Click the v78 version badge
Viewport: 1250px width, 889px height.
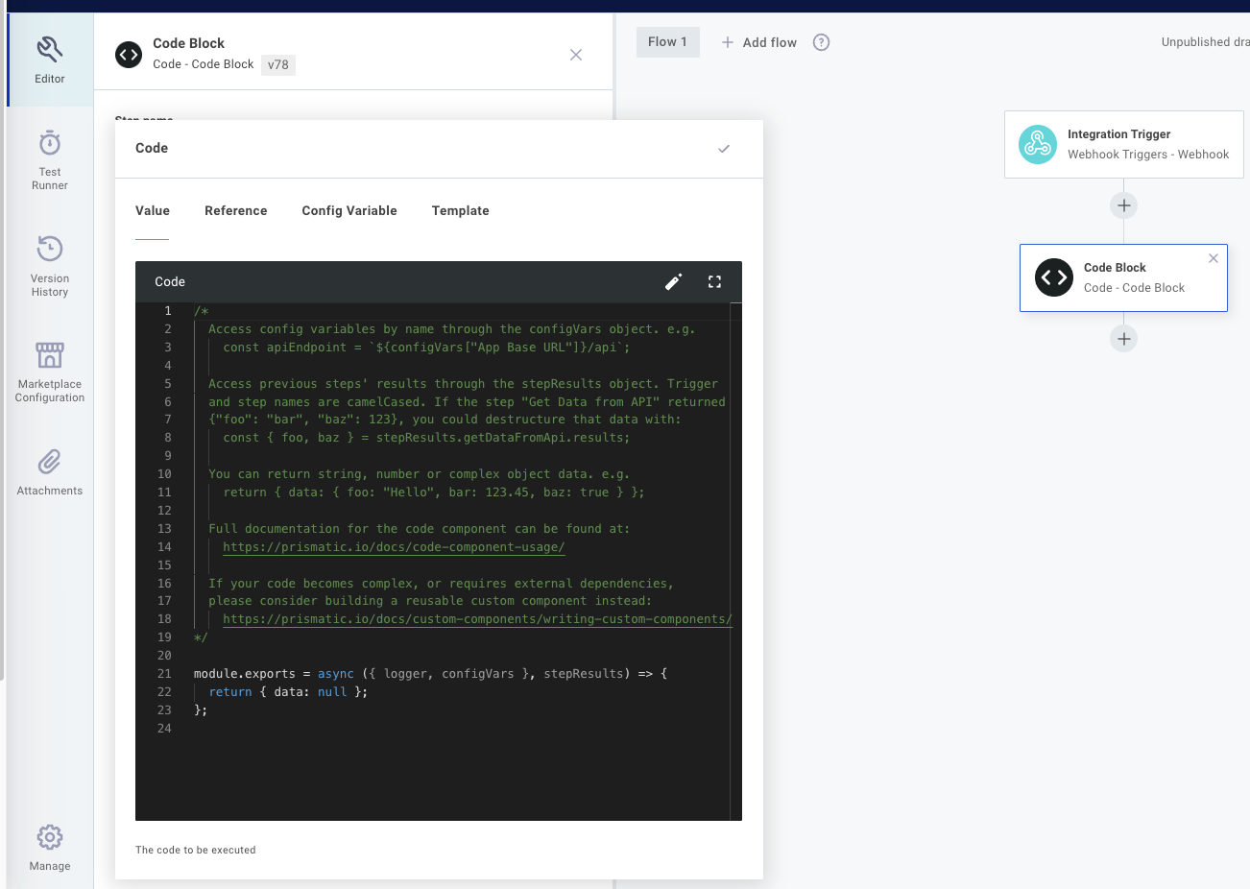(278, 64)
